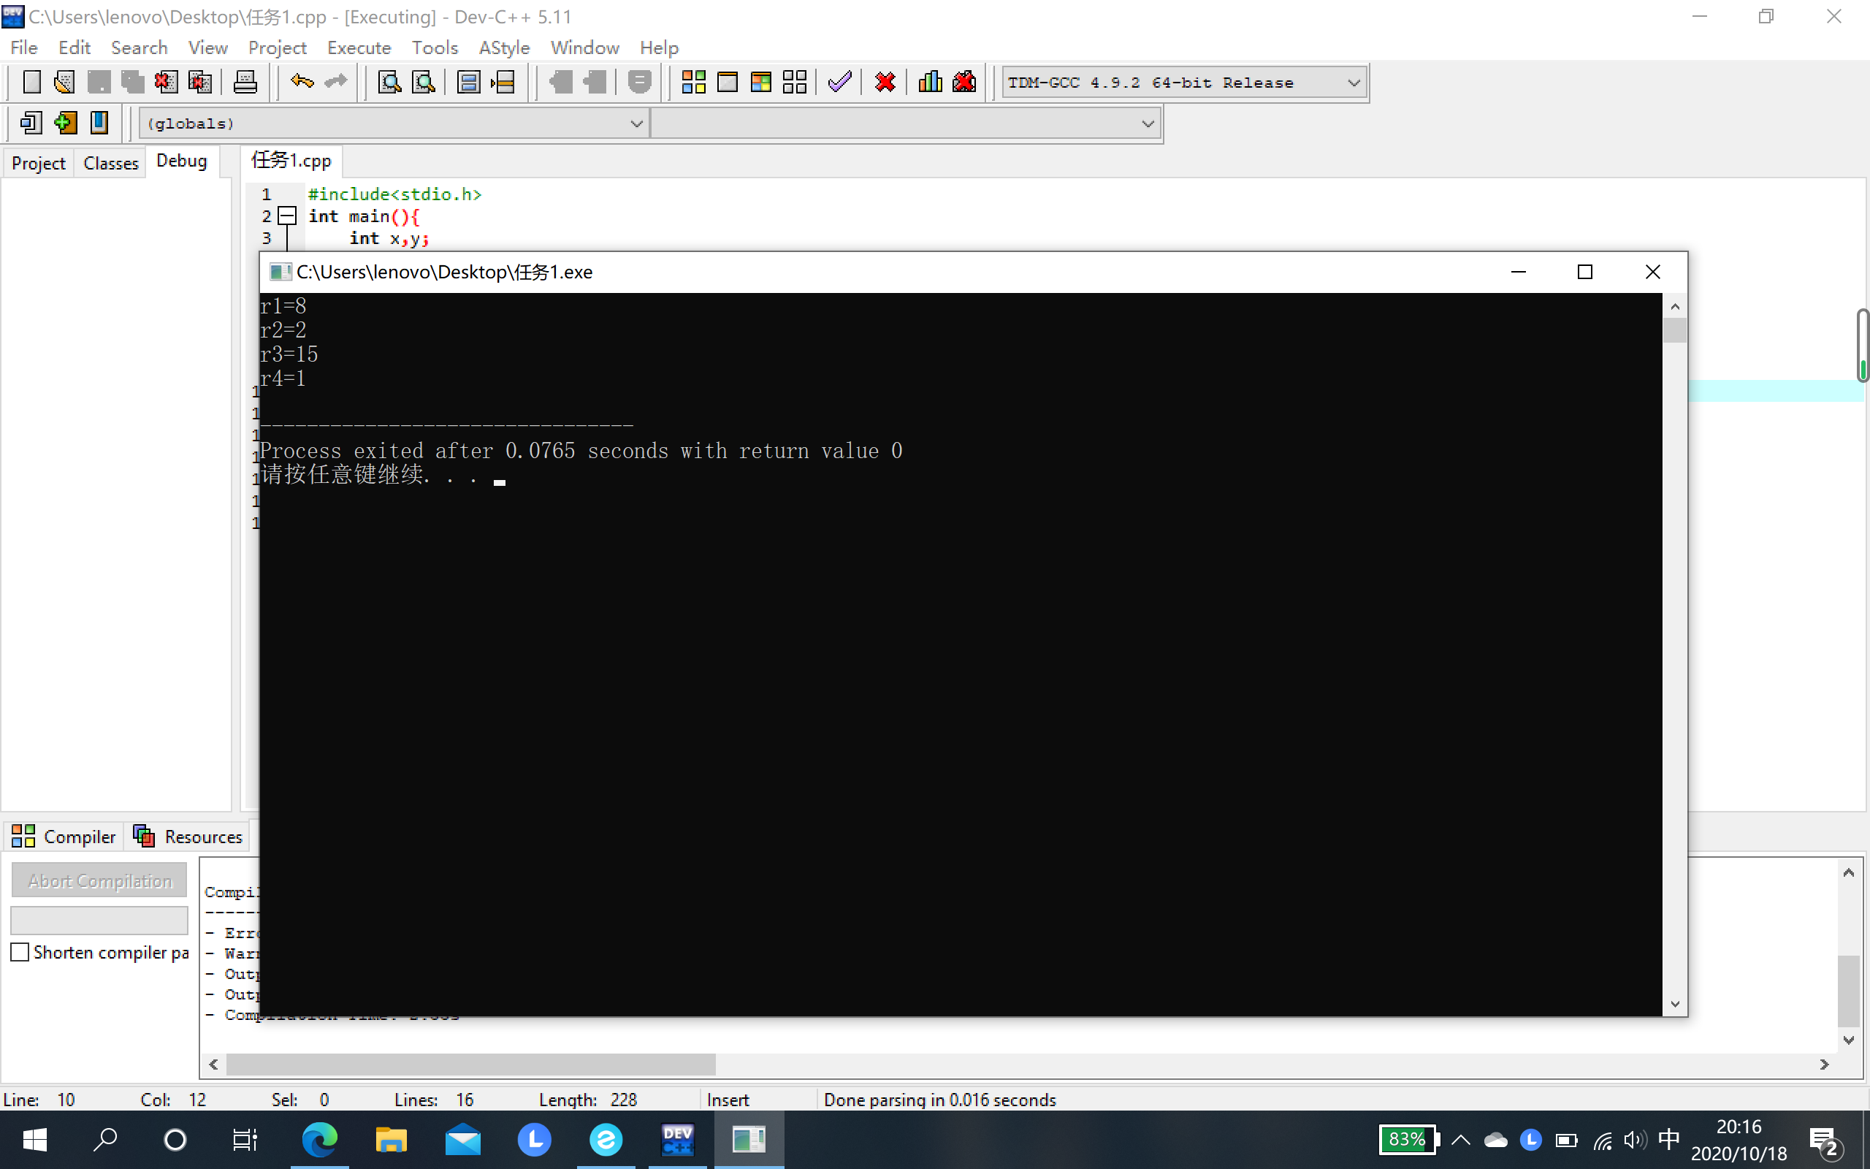Collapse the main function fold marker
The image size is (1870, 1169).
[x=286, y=216]
